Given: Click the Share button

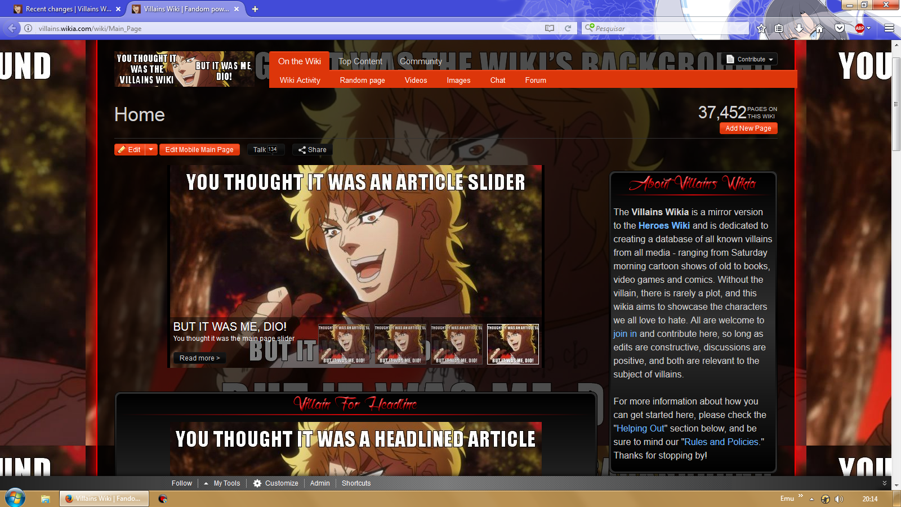Looking at the screenshot, I should pyautogui.click(x=313, y=149).
